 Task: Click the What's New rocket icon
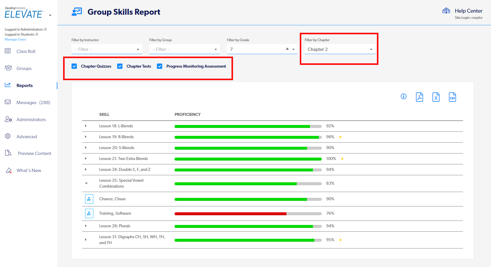pos(9,170)
